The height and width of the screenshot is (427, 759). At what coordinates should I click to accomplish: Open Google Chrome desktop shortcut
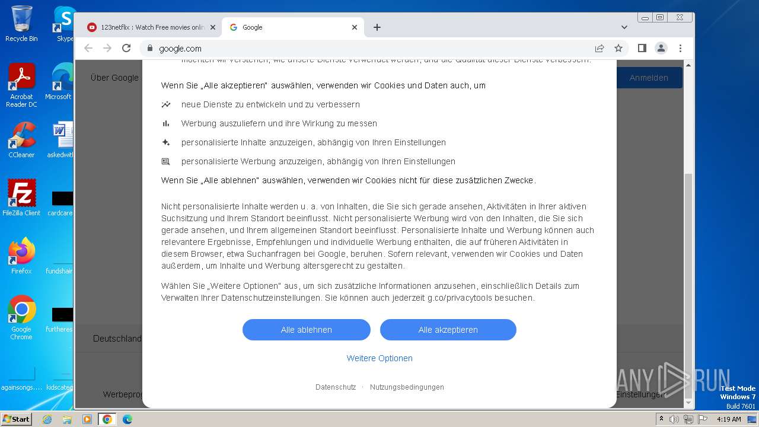tap(21, 318)
